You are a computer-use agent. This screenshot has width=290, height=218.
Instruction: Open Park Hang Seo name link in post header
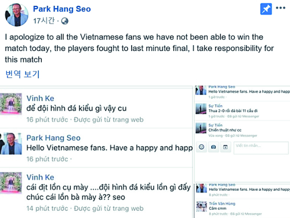(62, 9)
